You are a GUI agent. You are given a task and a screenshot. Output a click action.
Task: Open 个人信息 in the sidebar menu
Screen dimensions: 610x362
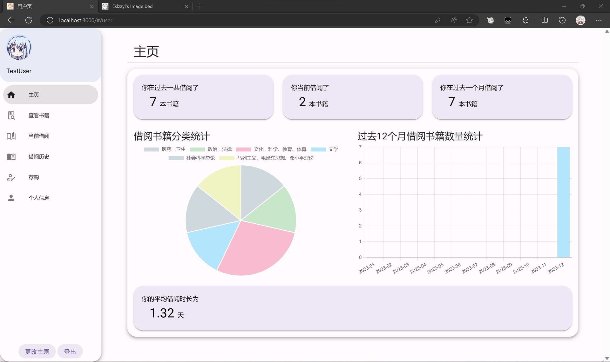click(x=51, y=198)
